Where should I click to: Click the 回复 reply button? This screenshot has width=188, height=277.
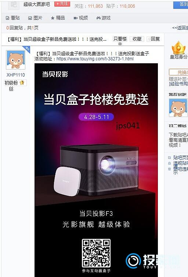pyautogui.click(x=153, y=39)
